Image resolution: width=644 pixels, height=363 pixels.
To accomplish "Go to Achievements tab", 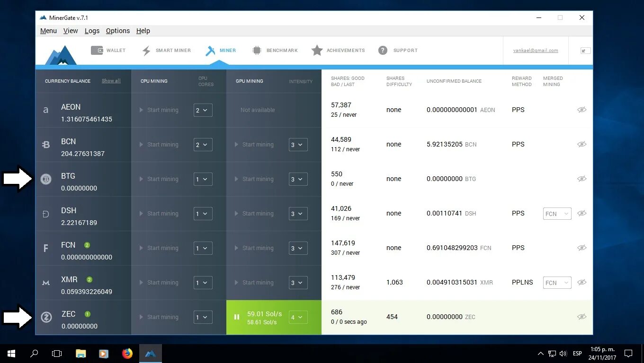I will click(338, 50).
